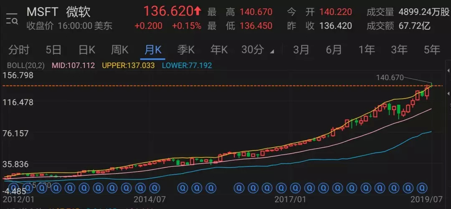Image resolution: width=451 pixels, height=209 pixels.
Task: Click the 156.798 price axis label
Action: (x=17, y=76)
